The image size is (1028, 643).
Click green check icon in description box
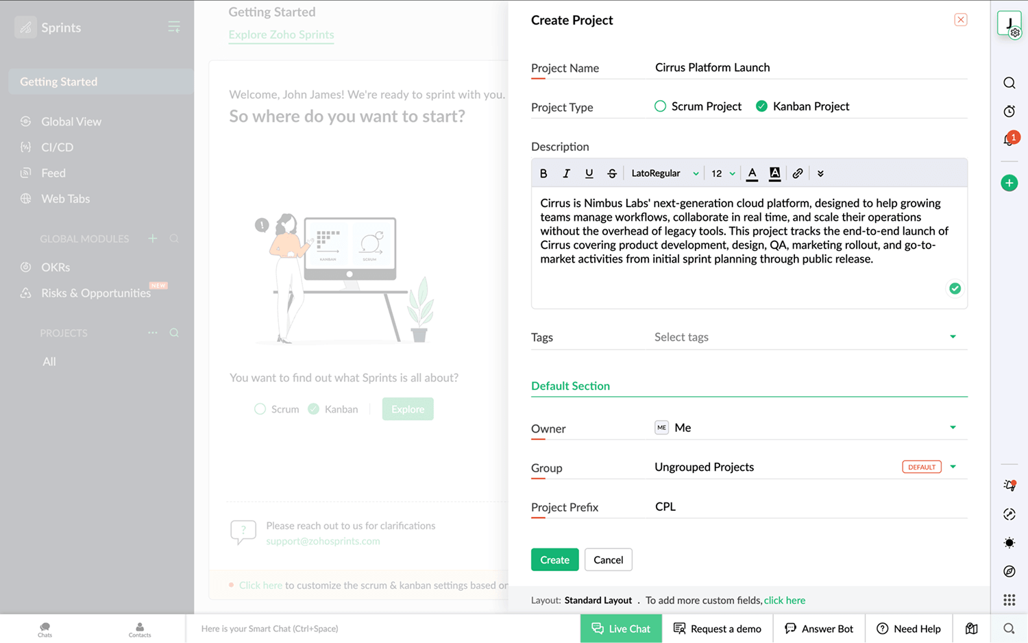(x=955, y=289)
